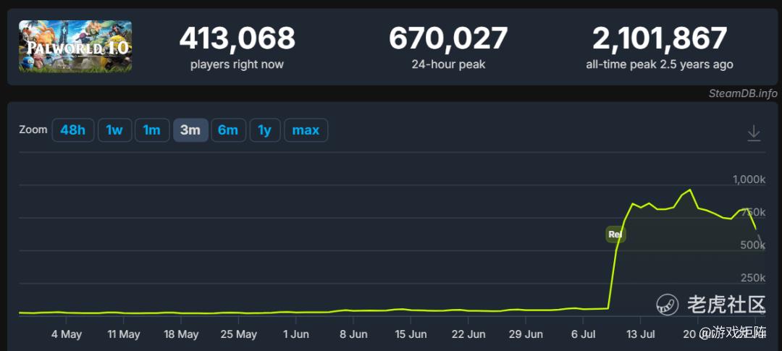
Task: Show the max zoom range
Action: [x=306, y=130]
